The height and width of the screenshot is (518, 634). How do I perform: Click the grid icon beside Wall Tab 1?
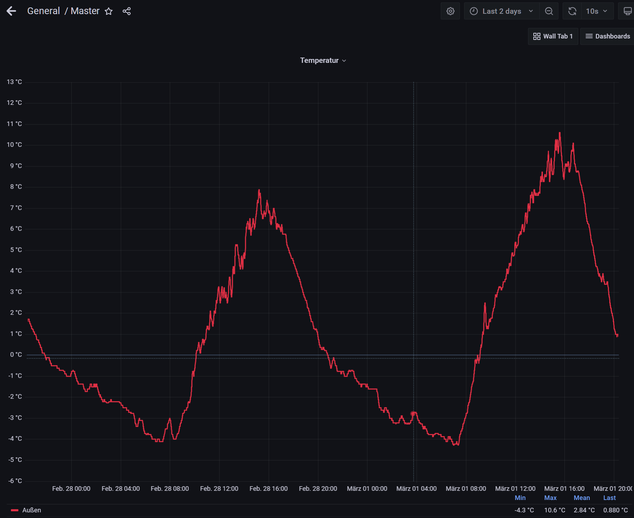point(537,36)
